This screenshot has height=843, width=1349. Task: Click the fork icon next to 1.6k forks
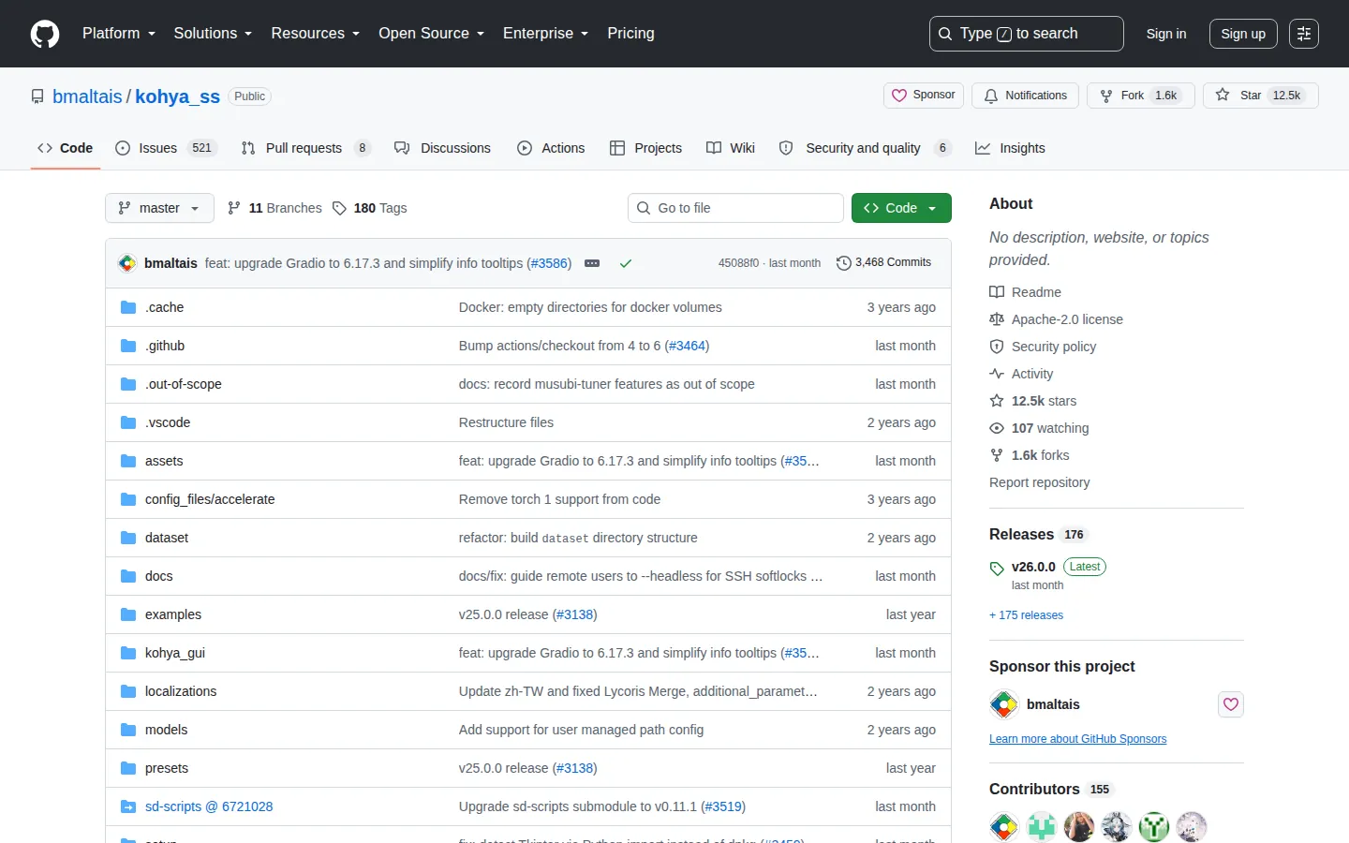pos(997,455)
